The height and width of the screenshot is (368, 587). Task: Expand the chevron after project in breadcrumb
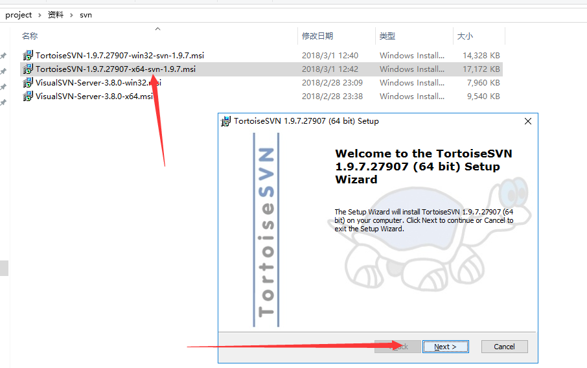[40, 15]
